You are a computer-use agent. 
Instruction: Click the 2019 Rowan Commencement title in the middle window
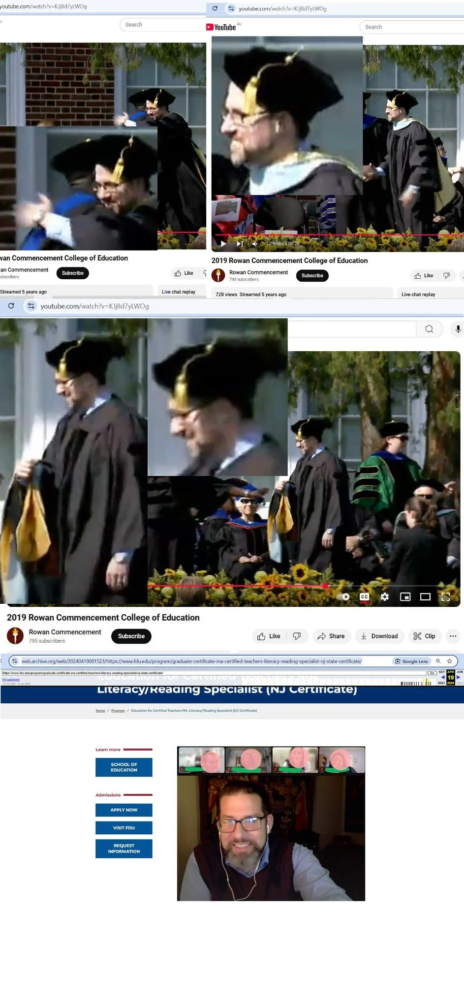[x=103, y=617]
